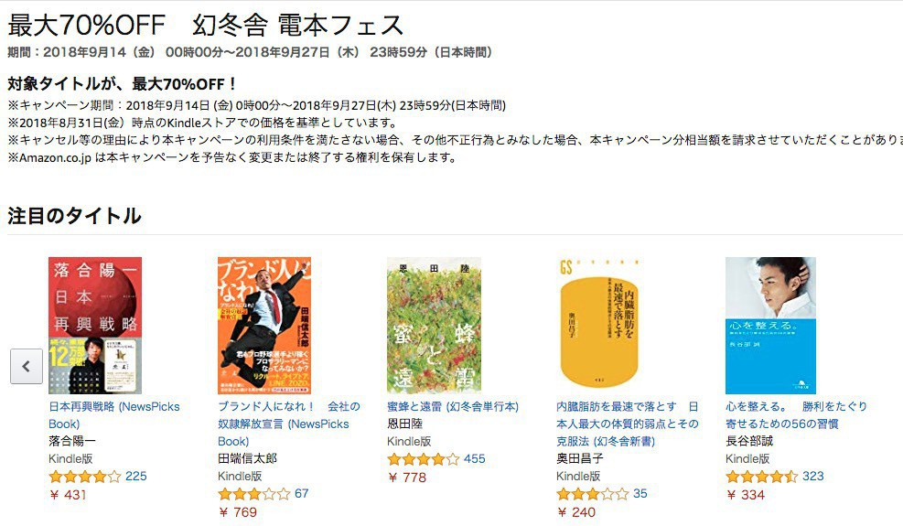View the 455 reviews for 蜜蜂と遠雷

tap(475, 458)
